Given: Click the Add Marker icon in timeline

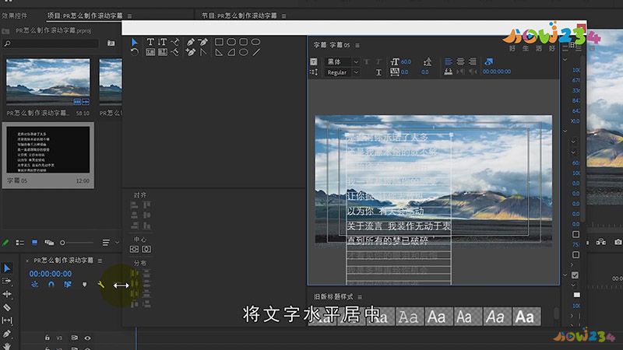Looking at the screenshot, I should [x=84, y=285].
